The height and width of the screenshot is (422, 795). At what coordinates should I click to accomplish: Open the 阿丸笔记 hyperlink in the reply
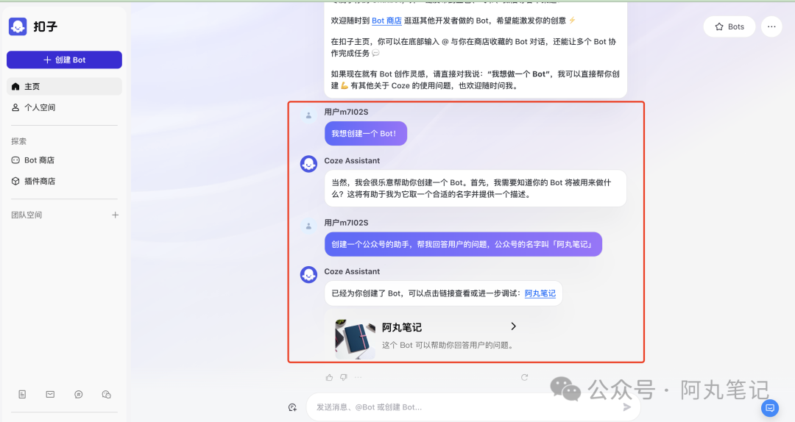click(x=540, y=293)
